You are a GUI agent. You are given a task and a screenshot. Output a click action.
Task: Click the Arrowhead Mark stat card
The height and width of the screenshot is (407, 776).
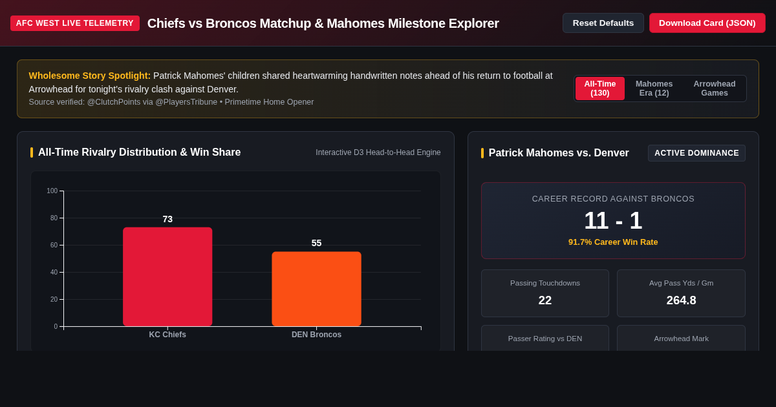681,338
